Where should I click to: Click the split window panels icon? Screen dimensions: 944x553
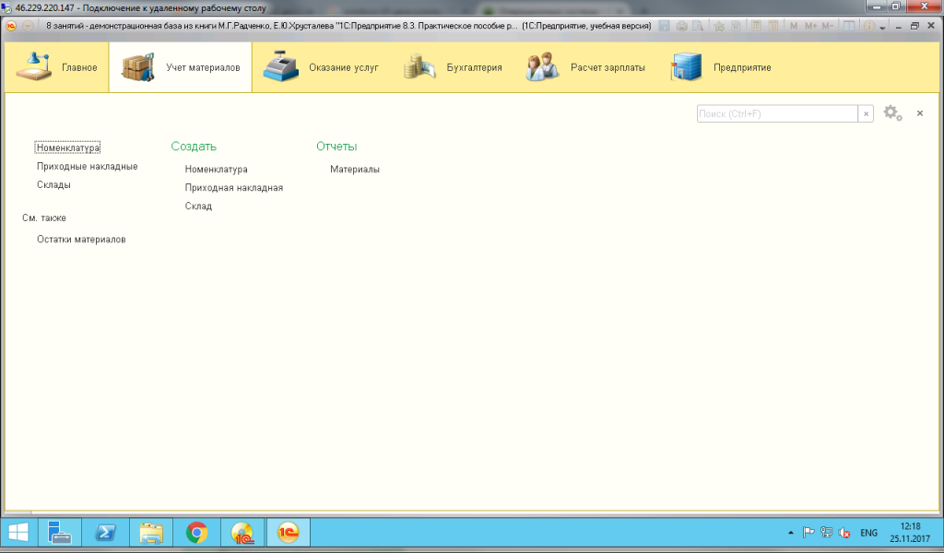coord(849,26)
